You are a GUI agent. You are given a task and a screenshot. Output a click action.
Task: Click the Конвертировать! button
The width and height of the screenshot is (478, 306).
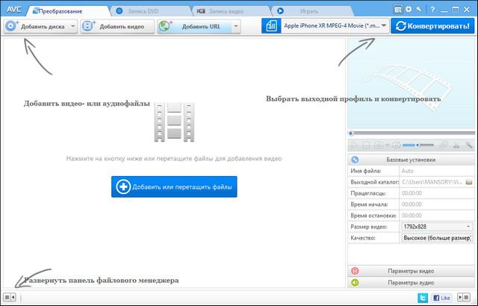click(x=432, y=26)
